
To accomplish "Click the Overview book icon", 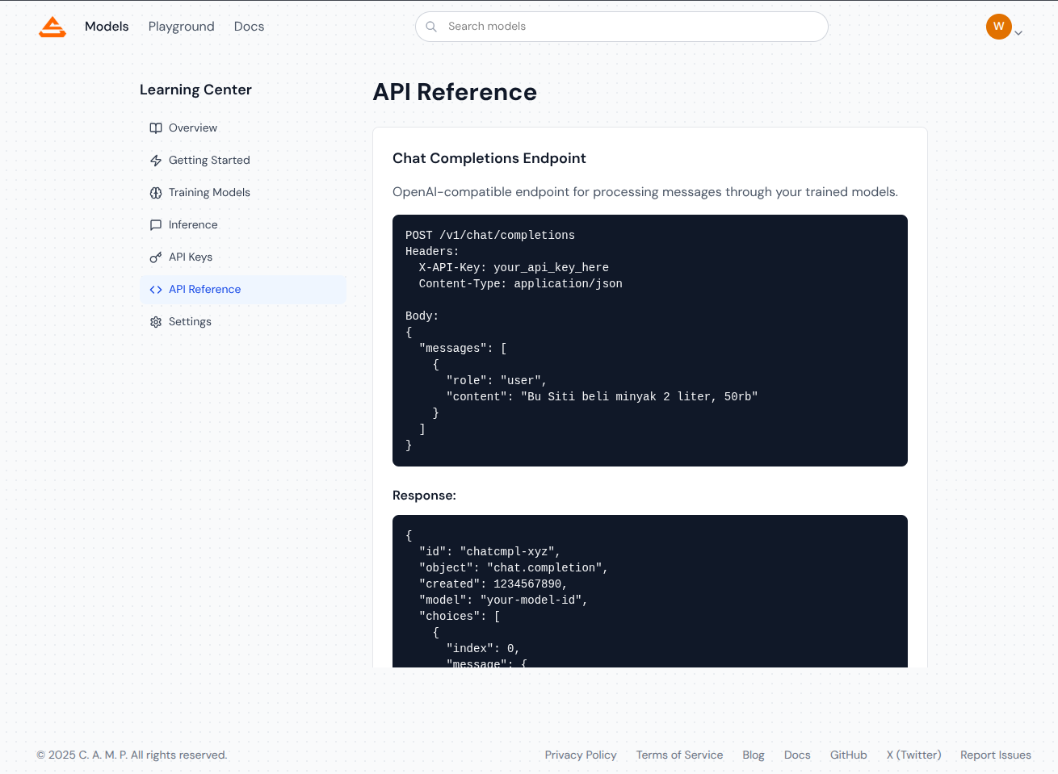I will (156, 128).
